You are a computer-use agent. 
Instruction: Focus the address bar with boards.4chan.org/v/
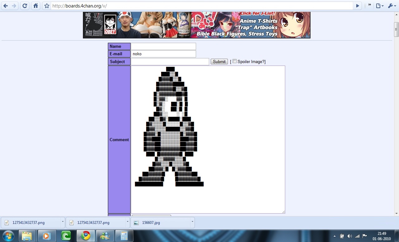click(202, 6)
